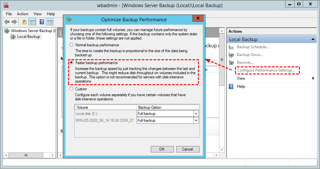Open the Action menu
The image size is (320, 169).
(x=22, y=14)
